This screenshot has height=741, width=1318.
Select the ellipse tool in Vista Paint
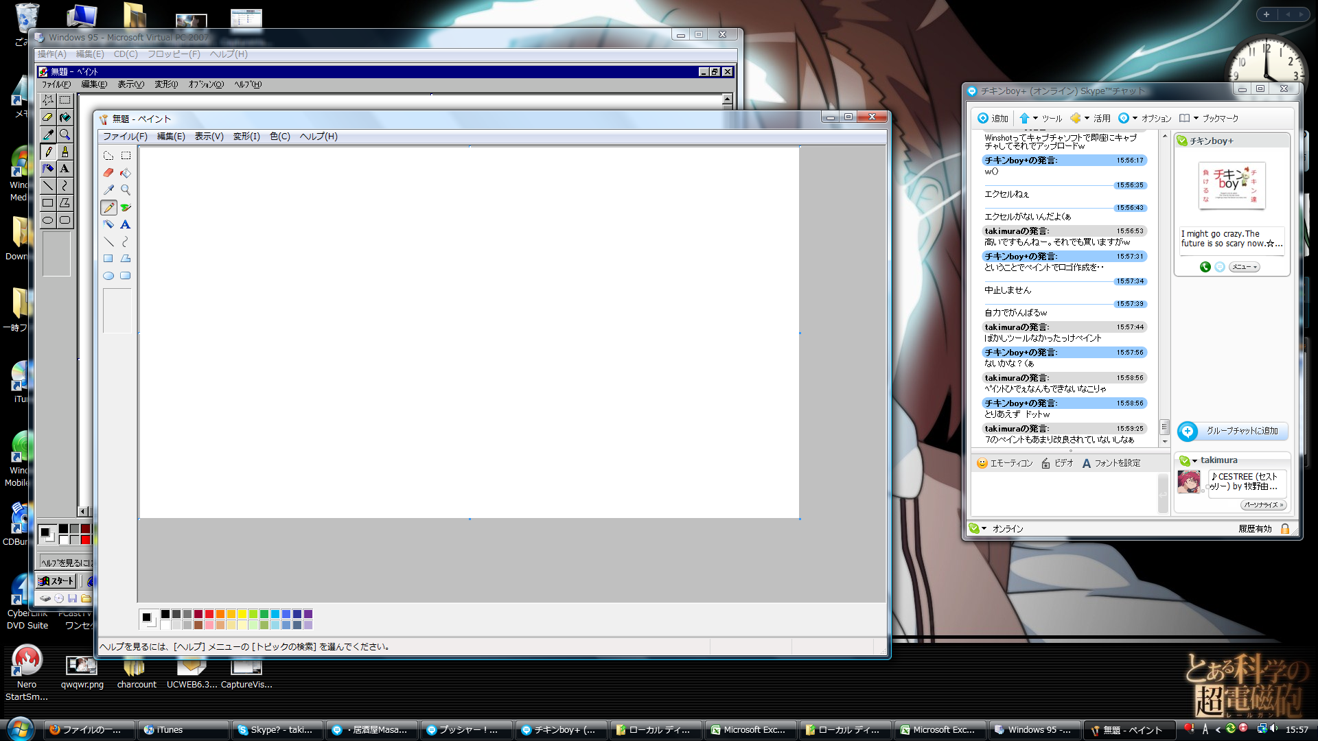(x=108, y=276)
